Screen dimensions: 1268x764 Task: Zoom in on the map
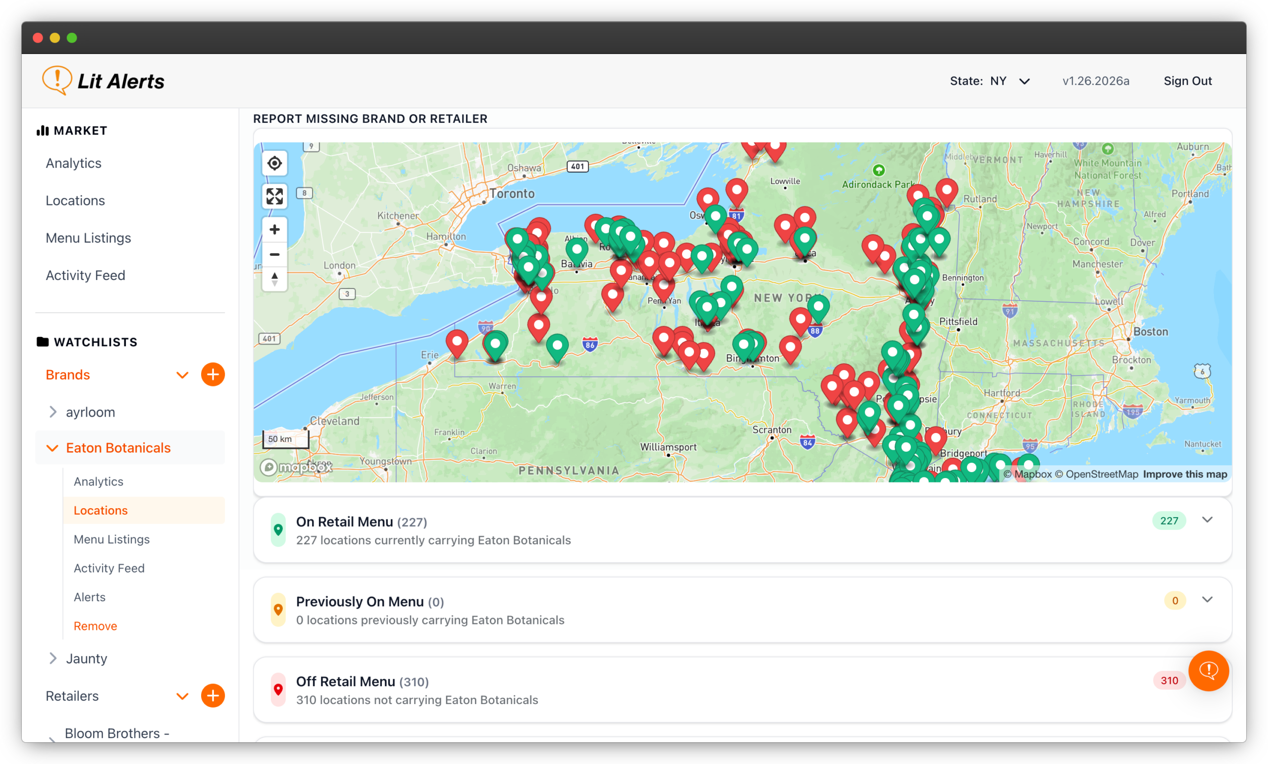(274, 229)
